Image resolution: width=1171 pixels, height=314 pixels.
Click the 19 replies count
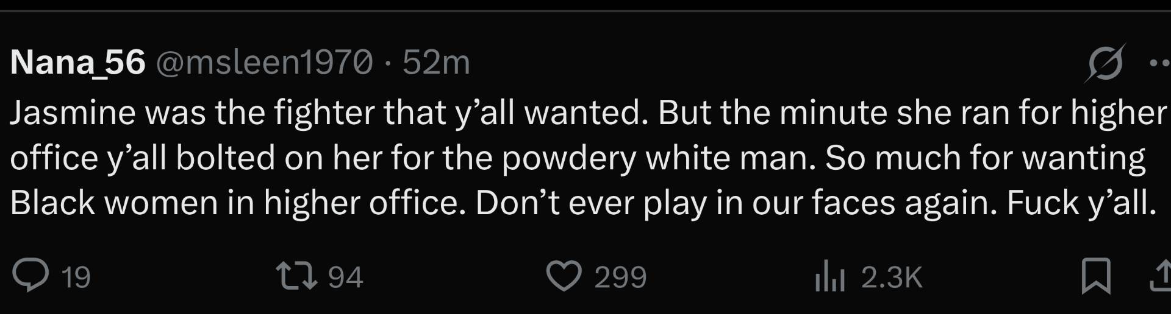pyautogui.click(x=76, y=277)
